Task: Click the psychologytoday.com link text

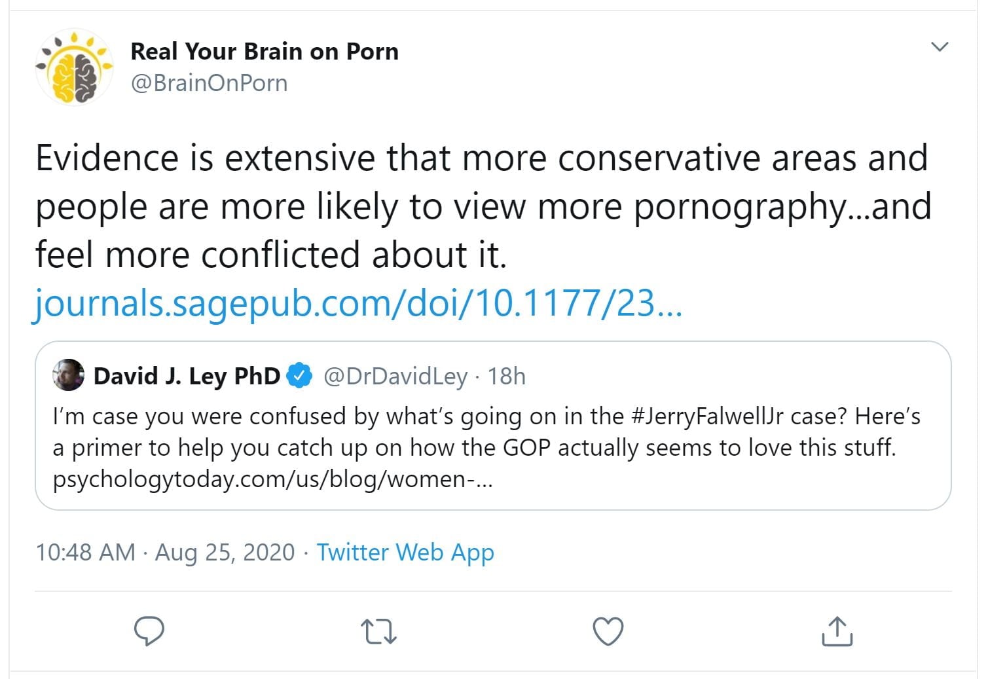Action: (x=272, y=479)
